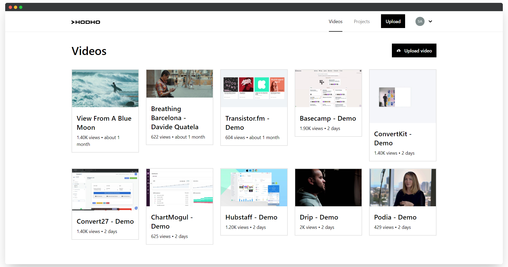Click the macOS yellow minimize button

16,7
